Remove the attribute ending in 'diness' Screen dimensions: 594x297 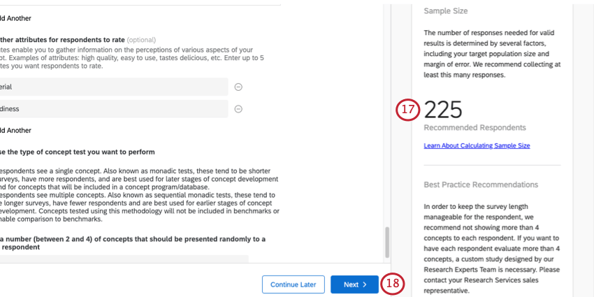click(x=238, y=109)
